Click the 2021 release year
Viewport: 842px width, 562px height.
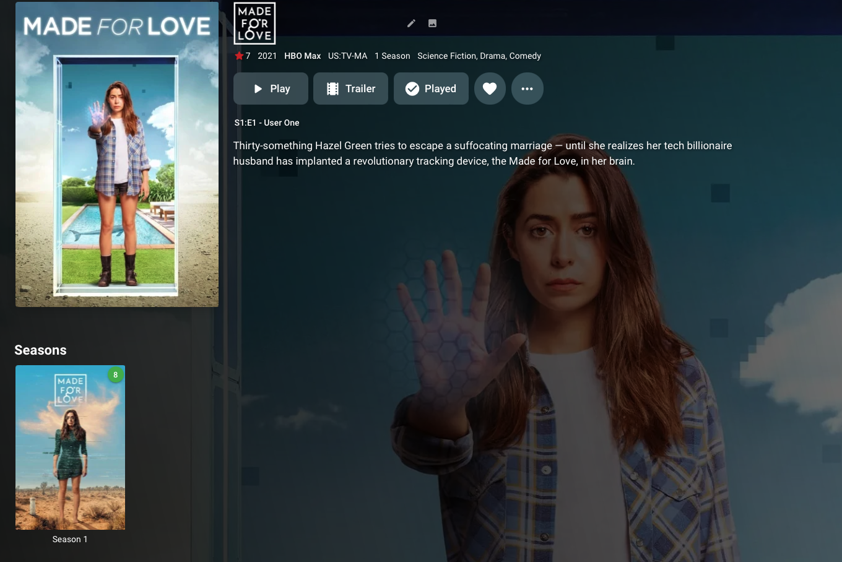[267, 56]
